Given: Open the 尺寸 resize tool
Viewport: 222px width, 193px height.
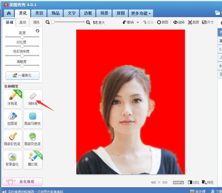Looking at the screenshot, I should [x=208, y=23].
